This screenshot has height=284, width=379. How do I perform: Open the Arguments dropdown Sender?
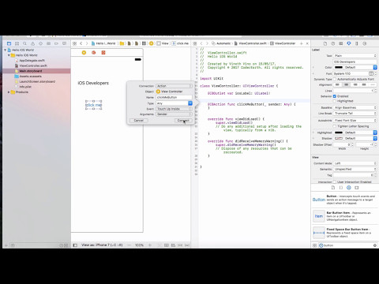[174, 114]
